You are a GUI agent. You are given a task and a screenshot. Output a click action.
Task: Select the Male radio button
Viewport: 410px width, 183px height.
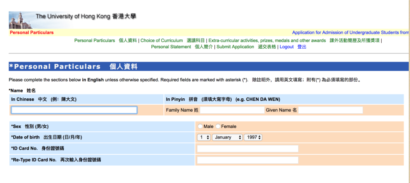tap(200, 127)
